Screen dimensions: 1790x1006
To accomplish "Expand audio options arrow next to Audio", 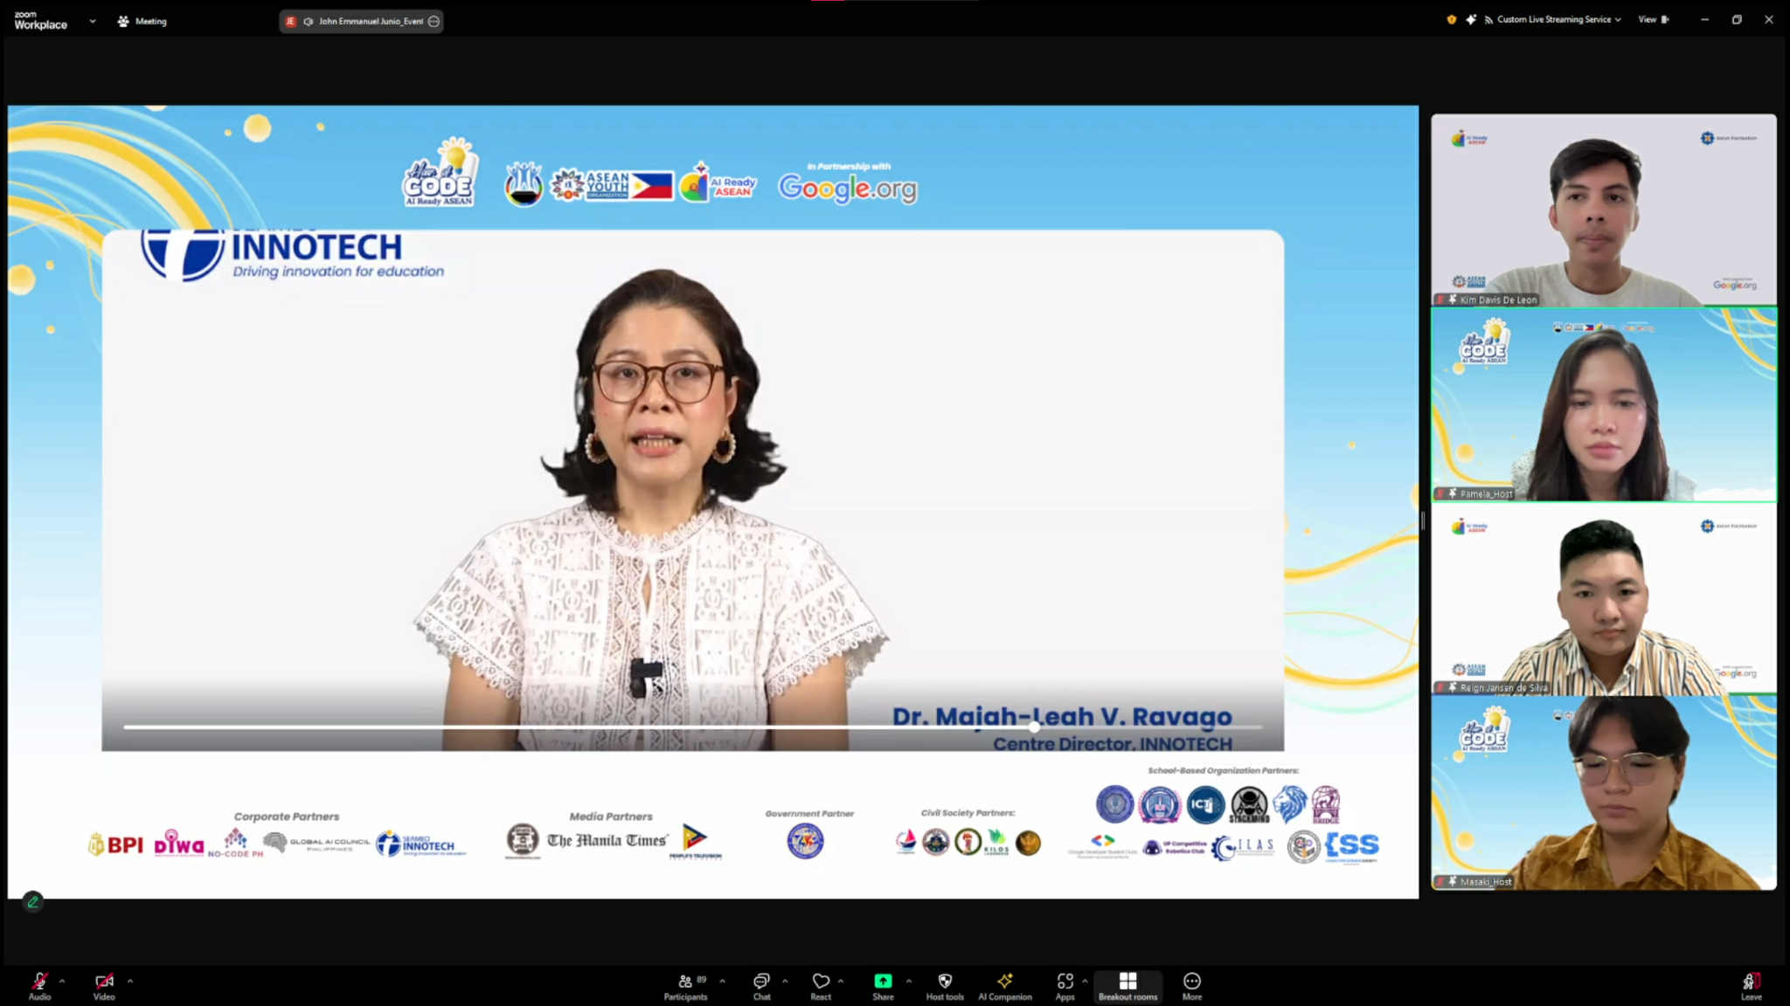I will pos(62,981).
